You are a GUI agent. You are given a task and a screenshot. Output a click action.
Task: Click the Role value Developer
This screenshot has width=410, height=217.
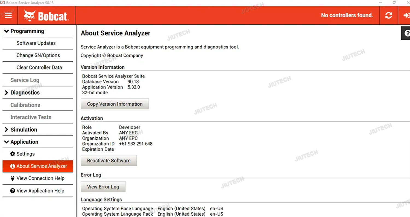[x=130, y=127]
